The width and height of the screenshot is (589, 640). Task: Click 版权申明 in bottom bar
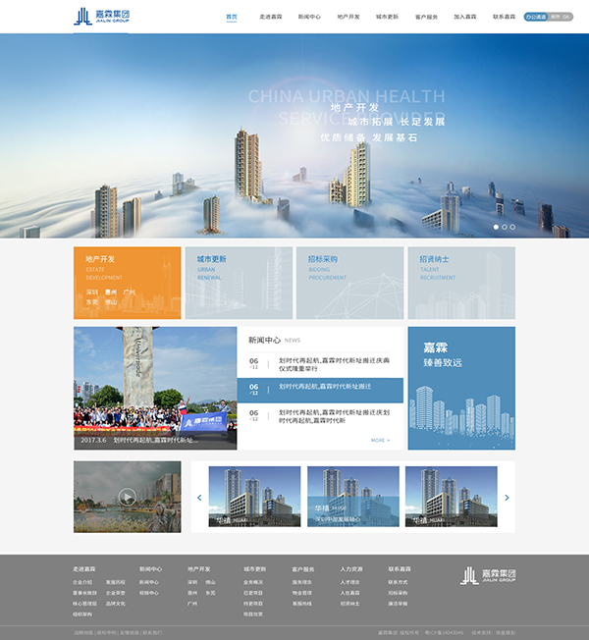point(107,633)
